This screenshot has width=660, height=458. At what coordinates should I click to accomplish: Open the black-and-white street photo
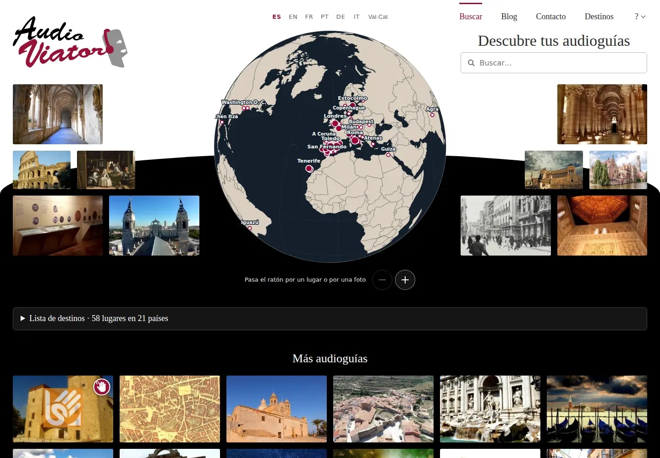tap(506, 226)
